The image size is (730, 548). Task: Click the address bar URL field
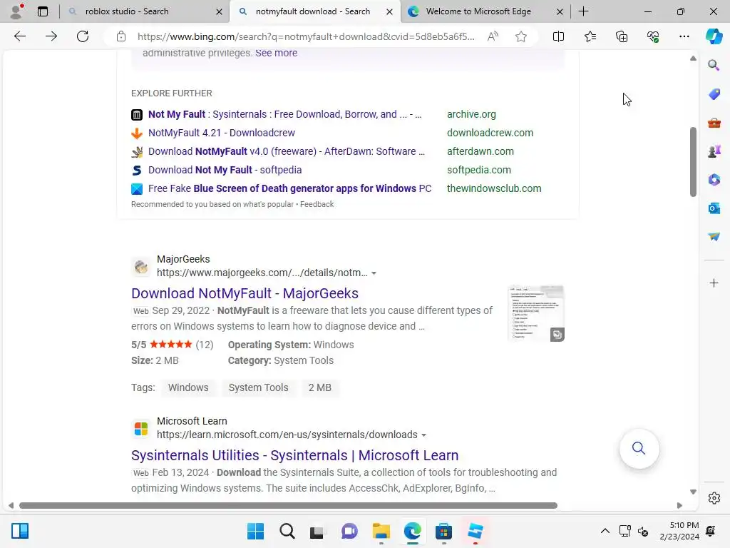pyautogui.click(x=306, y=36)
